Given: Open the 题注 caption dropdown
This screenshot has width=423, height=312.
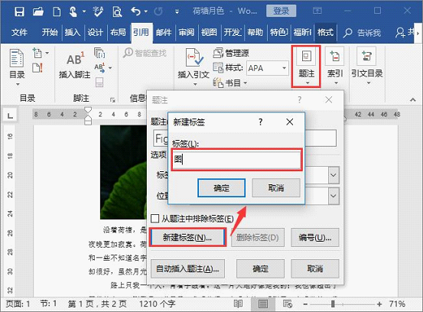Looking at the screenshot, I should coord(306,67).
